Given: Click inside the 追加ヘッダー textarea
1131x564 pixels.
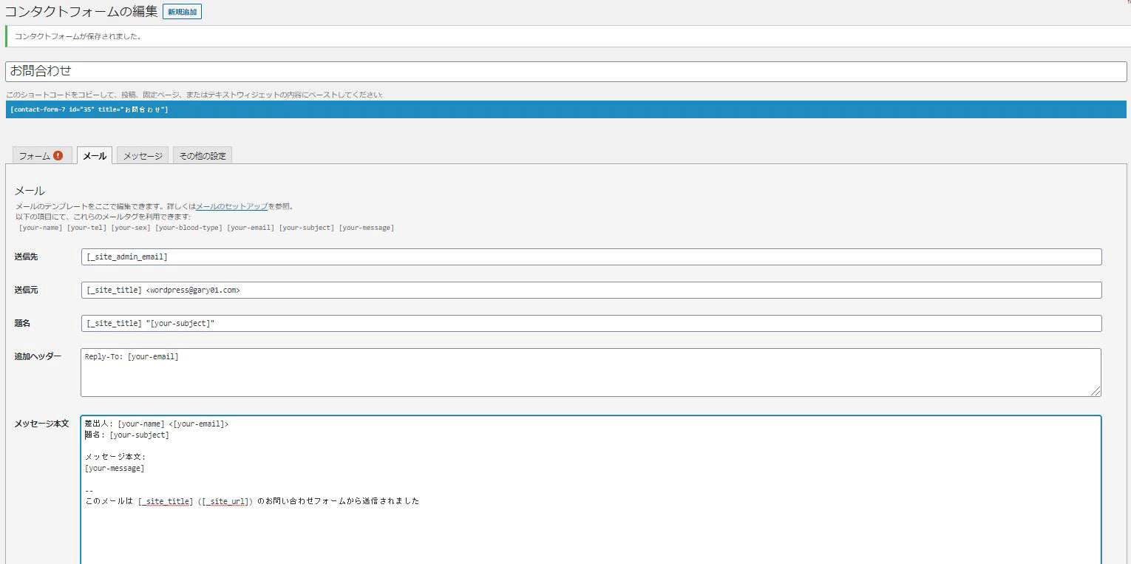Looking at the screenshot, I should coord(590,373).
